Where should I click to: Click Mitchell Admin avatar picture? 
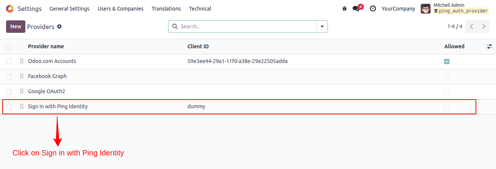point(426,9)
